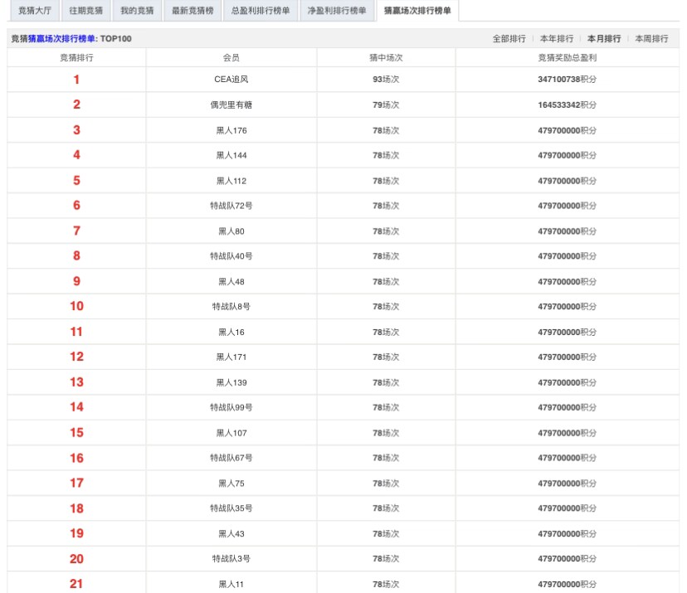Viewport: 687px width, 593px height.
Task: Click the 竞猜排行 column header
Action: click(x=76, y=58)
